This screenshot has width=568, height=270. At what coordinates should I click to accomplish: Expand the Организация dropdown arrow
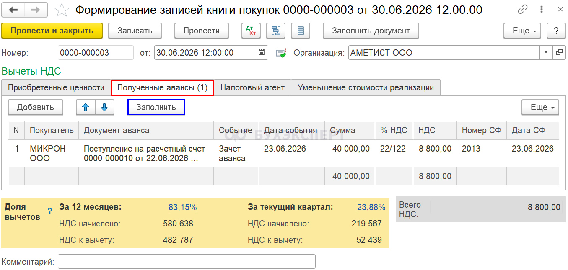click(x=546, y=53)
